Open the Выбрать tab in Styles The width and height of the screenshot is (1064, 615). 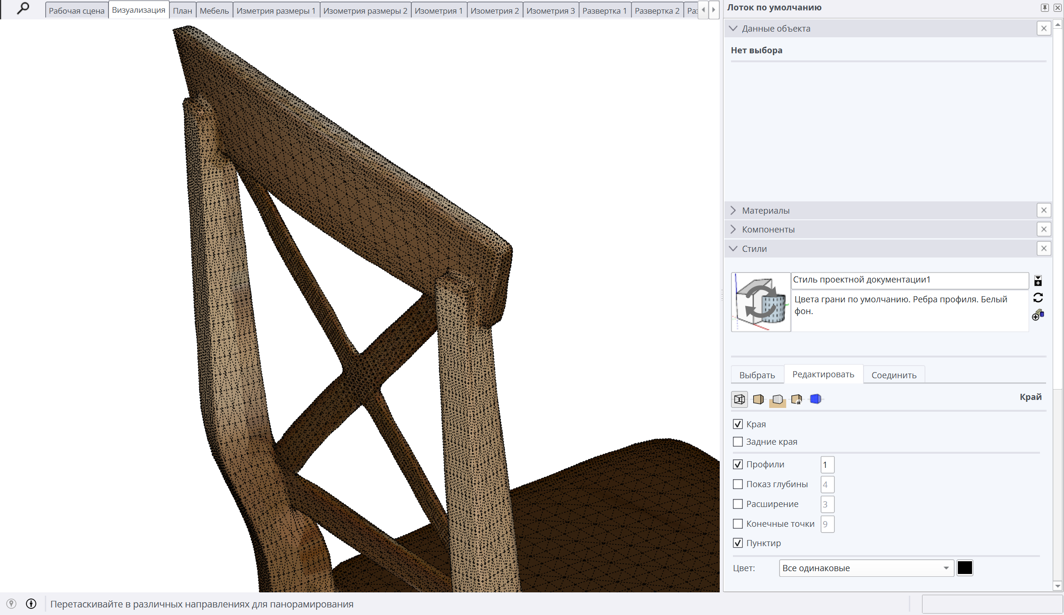point(757,375)
